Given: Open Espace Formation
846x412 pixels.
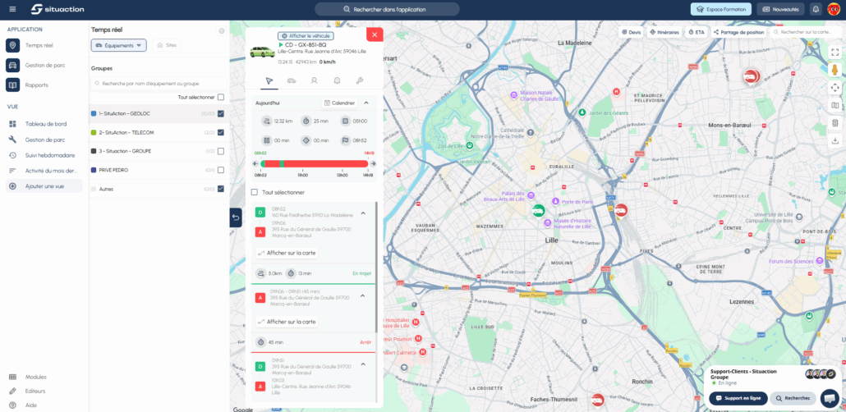Looking at the screenshot, I should [x=721, y=9].
